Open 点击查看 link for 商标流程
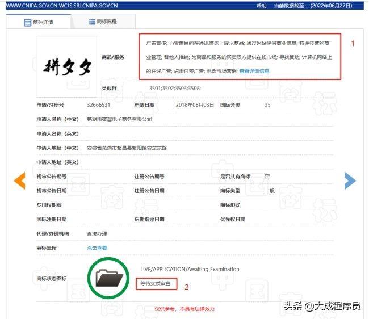Viewport: 369px width, 319px height. (97, 247)
